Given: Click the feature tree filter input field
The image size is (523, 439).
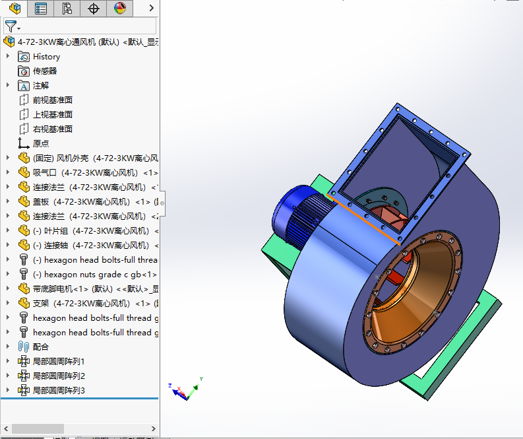Looking at the screenshot, I should click(88, 26).
